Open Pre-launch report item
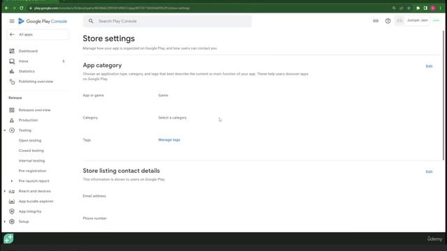Screen dimensions: 447x251 [34, 181]
